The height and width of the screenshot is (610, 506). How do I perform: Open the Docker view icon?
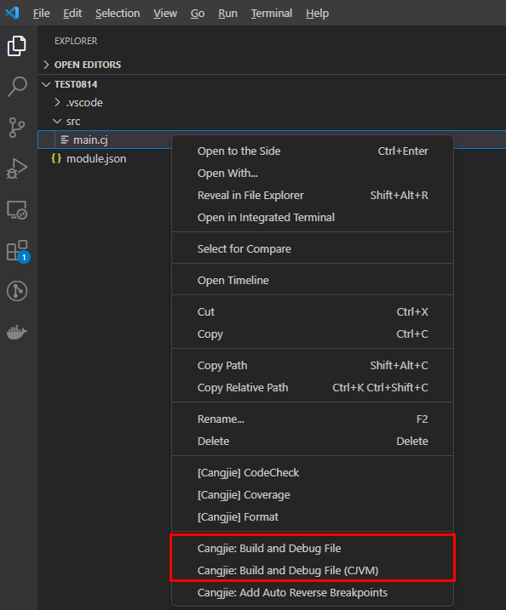coord(17,333)
